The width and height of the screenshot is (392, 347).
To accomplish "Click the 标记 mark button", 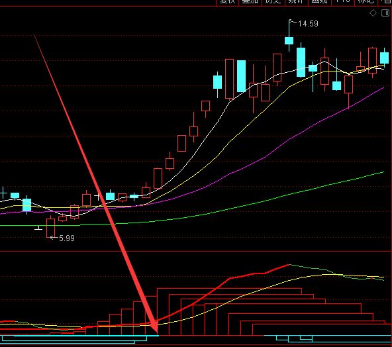I will pos(366,1).
